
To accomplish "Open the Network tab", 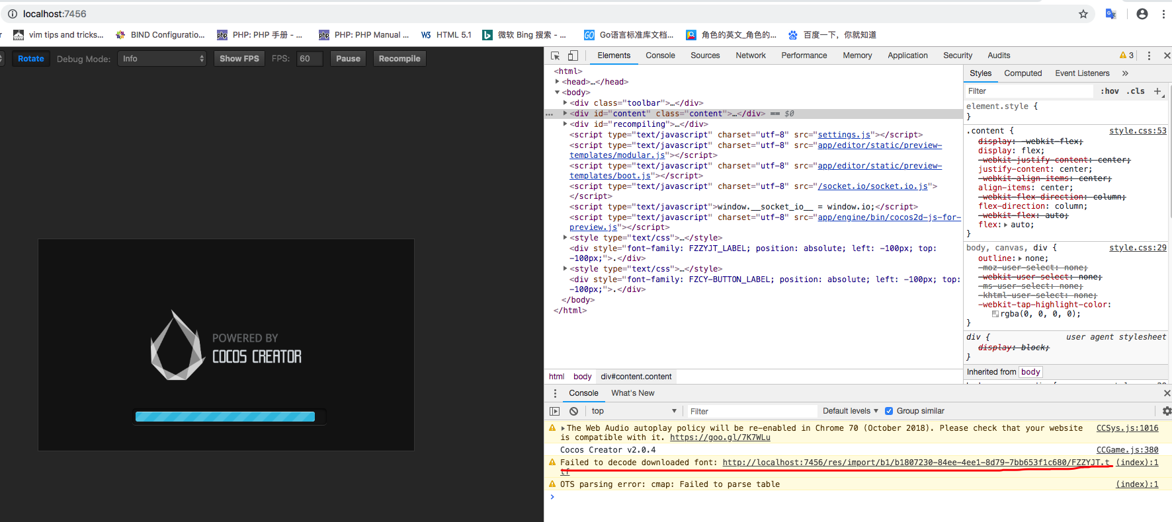I will 751,56.
